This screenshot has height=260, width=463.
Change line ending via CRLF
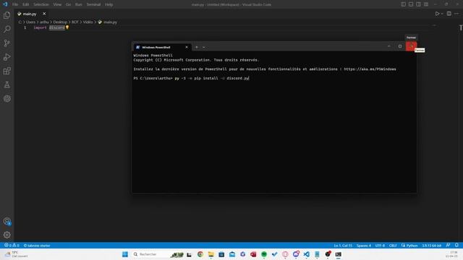393,246
